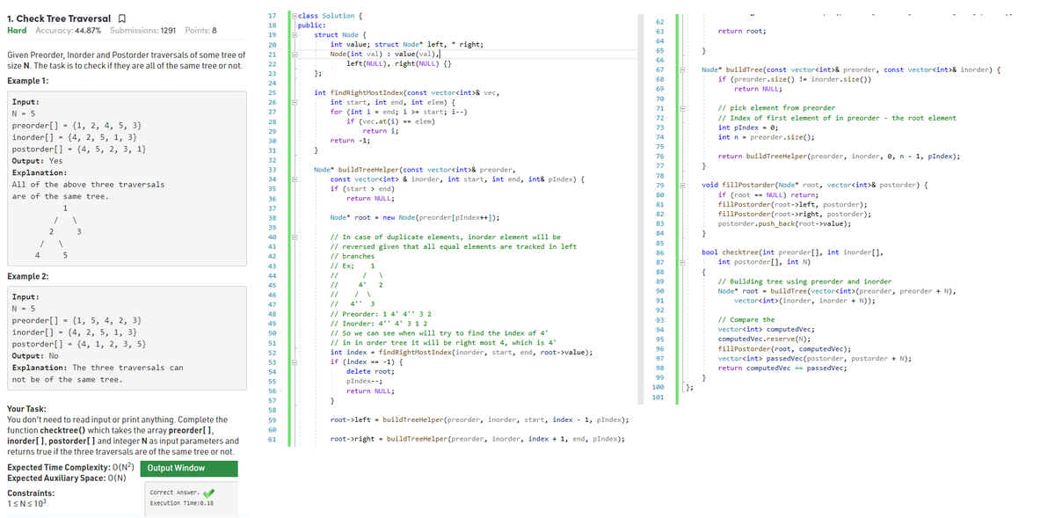Screen dimensions: 1055x518
Task: Click the 'Your Task:' heading
Action: click(27, 409)
